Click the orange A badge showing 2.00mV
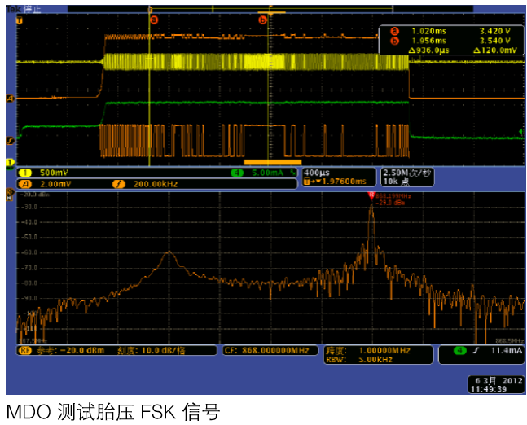 click(x=24, y=183)
